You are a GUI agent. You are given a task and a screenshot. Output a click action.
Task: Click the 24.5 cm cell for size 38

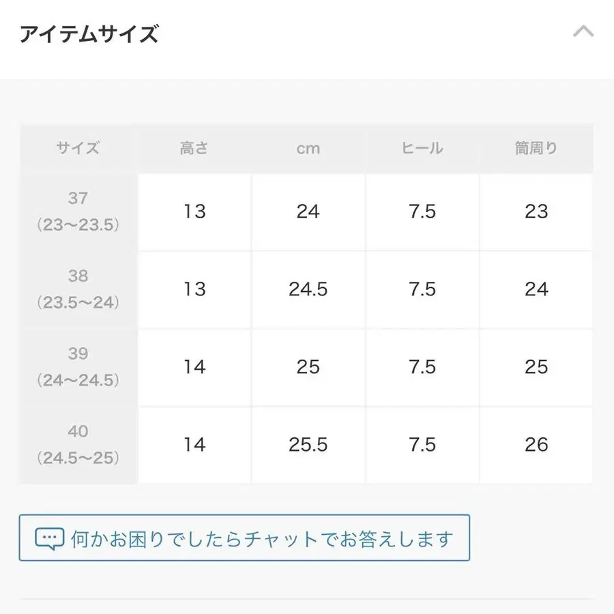coord(308,289)
